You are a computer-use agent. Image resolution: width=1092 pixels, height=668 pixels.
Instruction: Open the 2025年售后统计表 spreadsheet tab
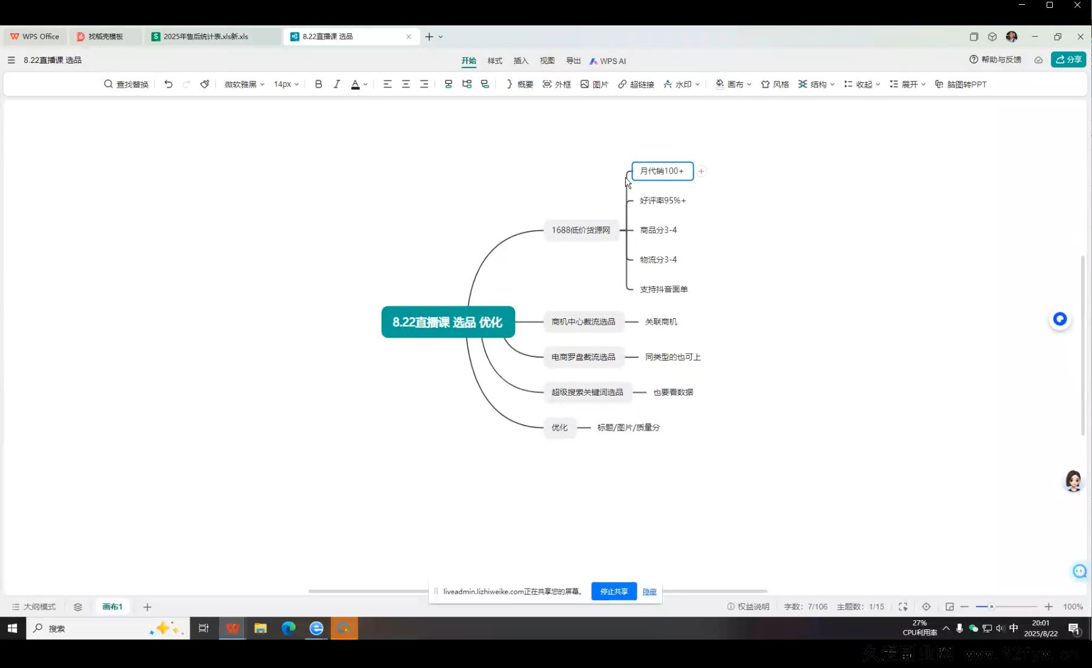(x=206, y=37)
